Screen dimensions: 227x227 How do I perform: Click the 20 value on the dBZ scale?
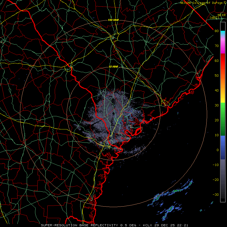click(x=217, y=120)
